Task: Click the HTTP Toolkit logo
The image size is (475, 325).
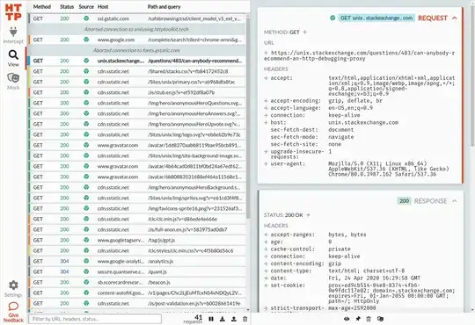Action: click(x=13, y=12)
